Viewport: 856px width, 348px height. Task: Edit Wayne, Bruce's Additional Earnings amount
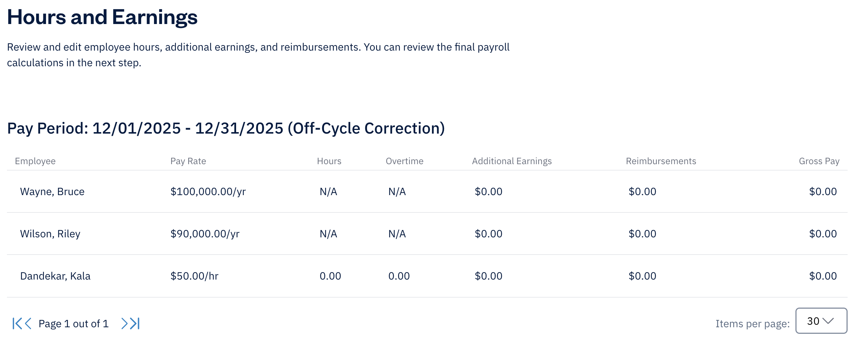[488, 191]
